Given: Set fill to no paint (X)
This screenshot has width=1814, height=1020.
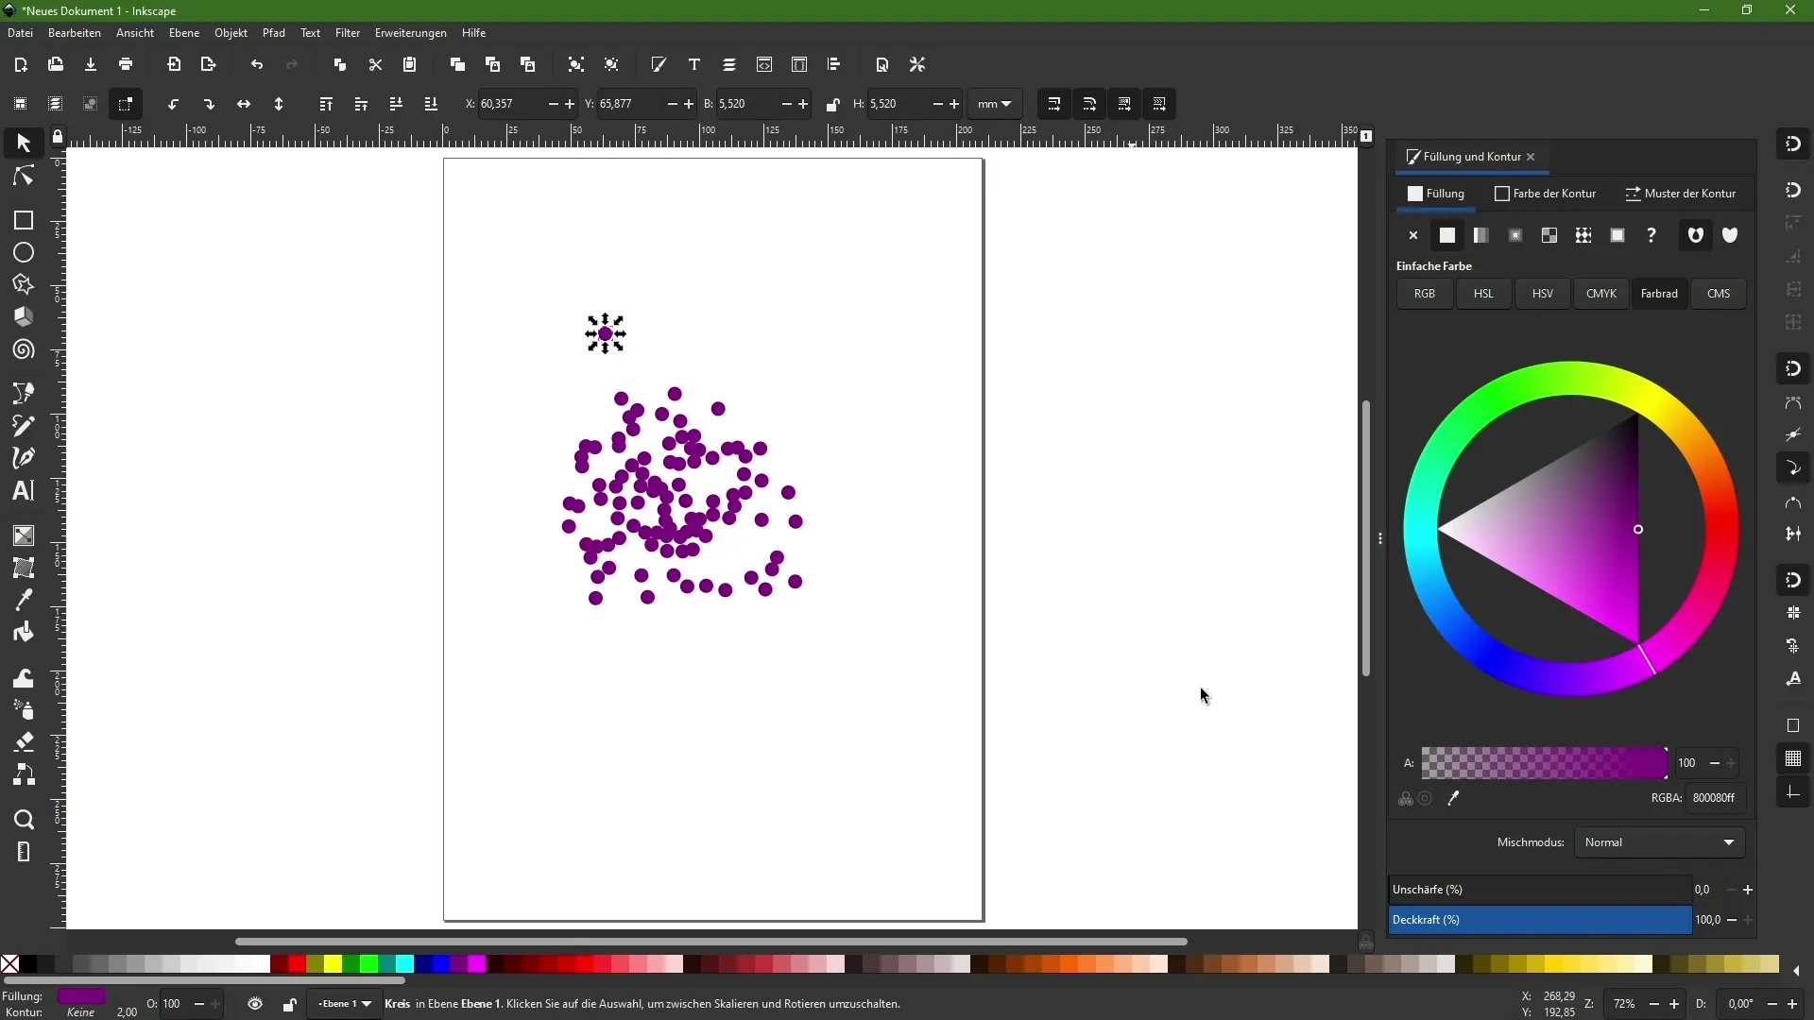Looking at the screenshot, I should pyautogui.click(x=1413, y=235).
